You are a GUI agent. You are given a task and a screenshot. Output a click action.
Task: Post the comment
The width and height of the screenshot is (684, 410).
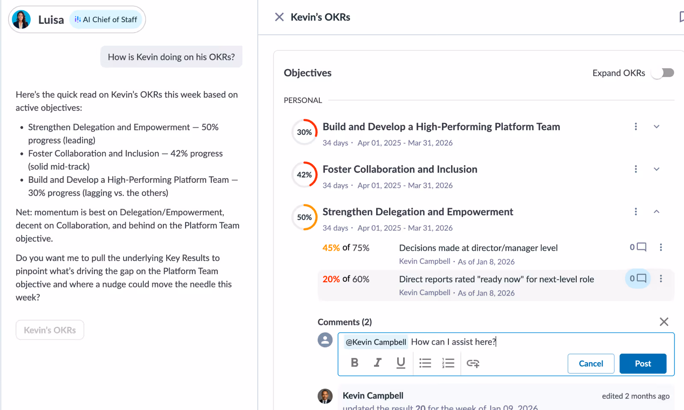tap(643, 363)
